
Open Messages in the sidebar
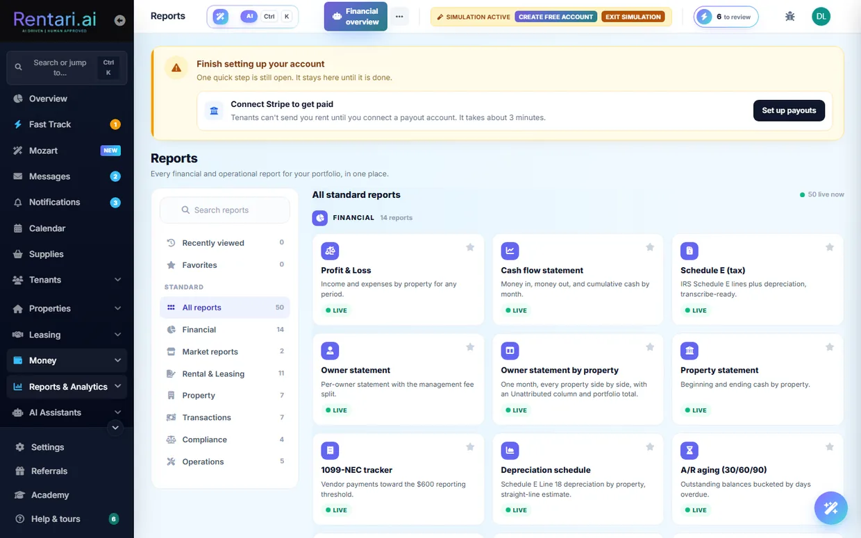(67, 176)
